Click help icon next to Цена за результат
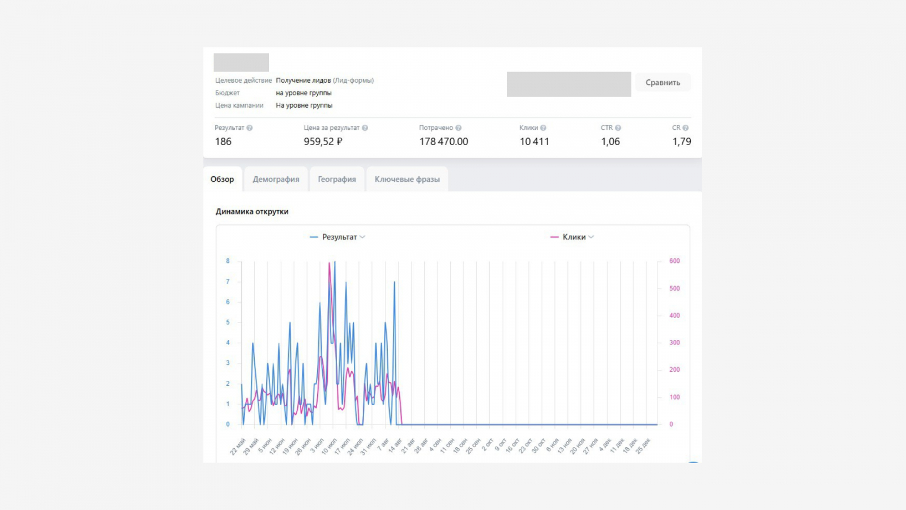 click(365, 128)
